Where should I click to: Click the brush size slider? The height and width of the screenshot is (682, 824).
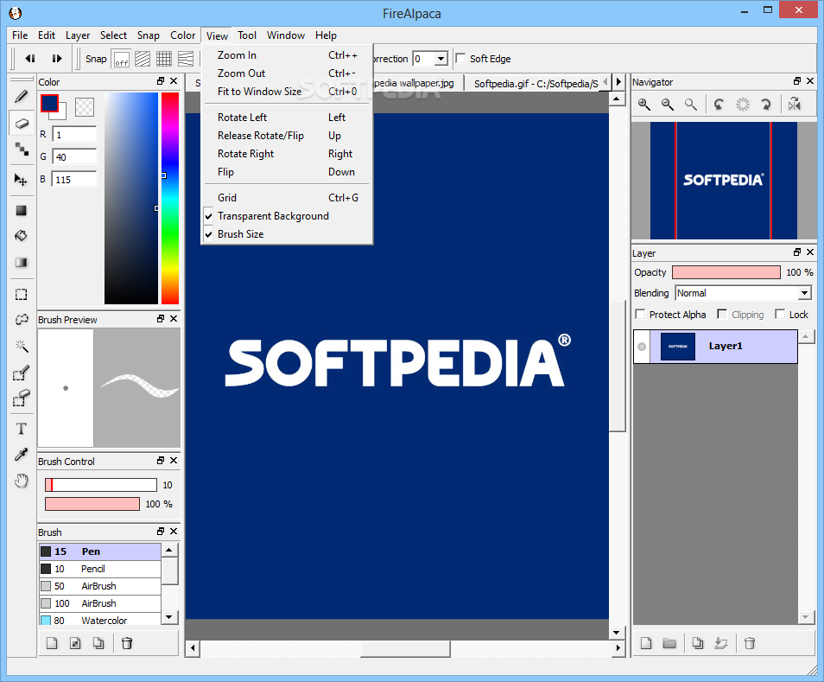click(x=101, y=484)
